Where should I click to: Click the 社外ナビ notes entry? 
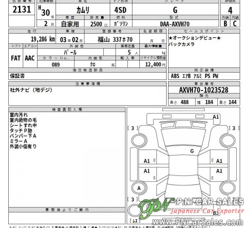tap(31, 90)
